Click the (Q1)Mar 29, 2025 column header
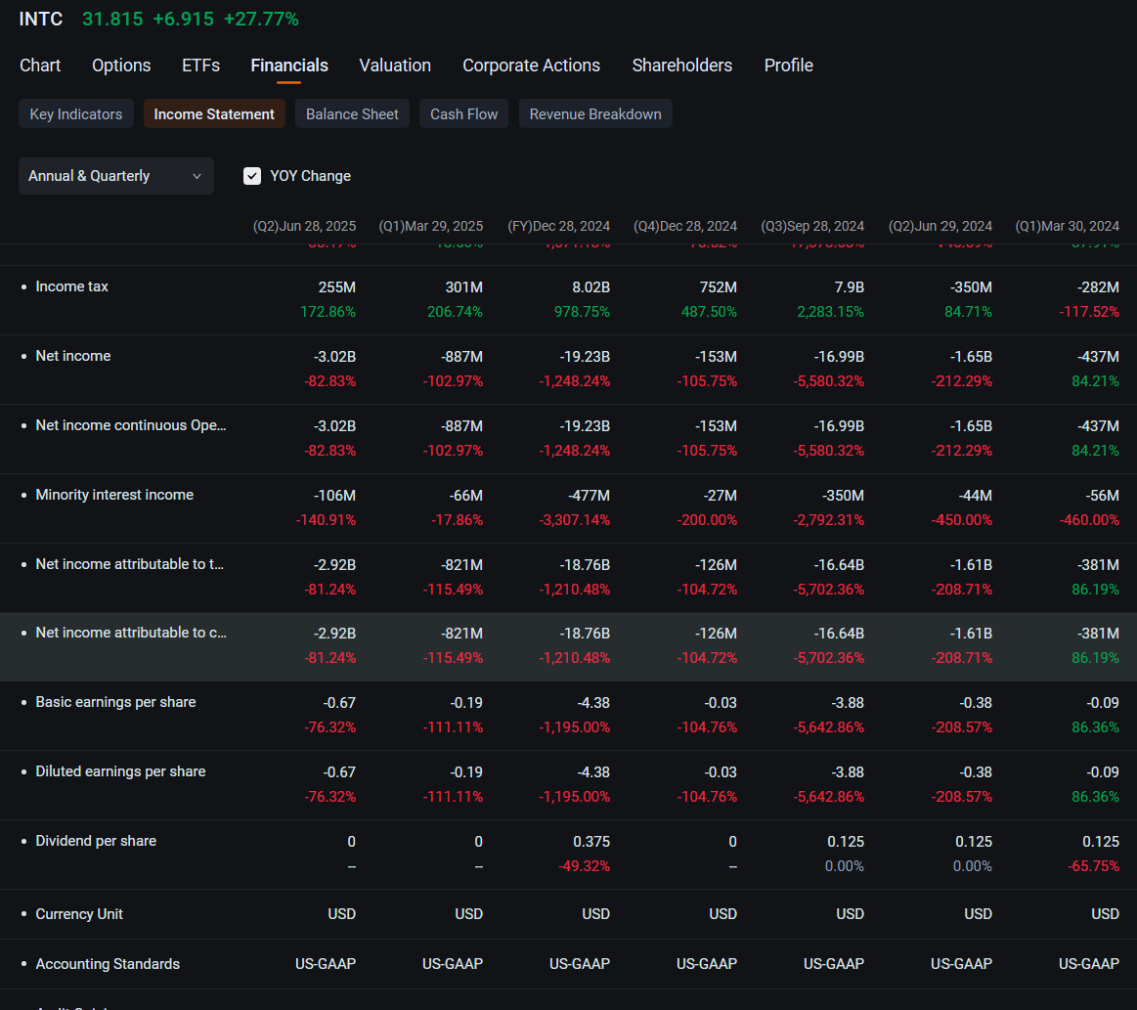 tap(431, 226)
